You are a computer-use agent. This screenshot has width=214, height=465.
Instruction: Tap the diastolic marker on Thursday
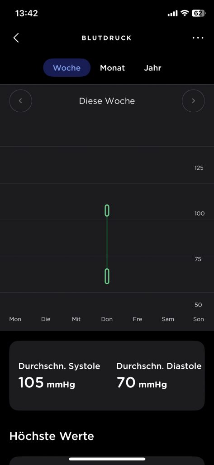point(107,276)
